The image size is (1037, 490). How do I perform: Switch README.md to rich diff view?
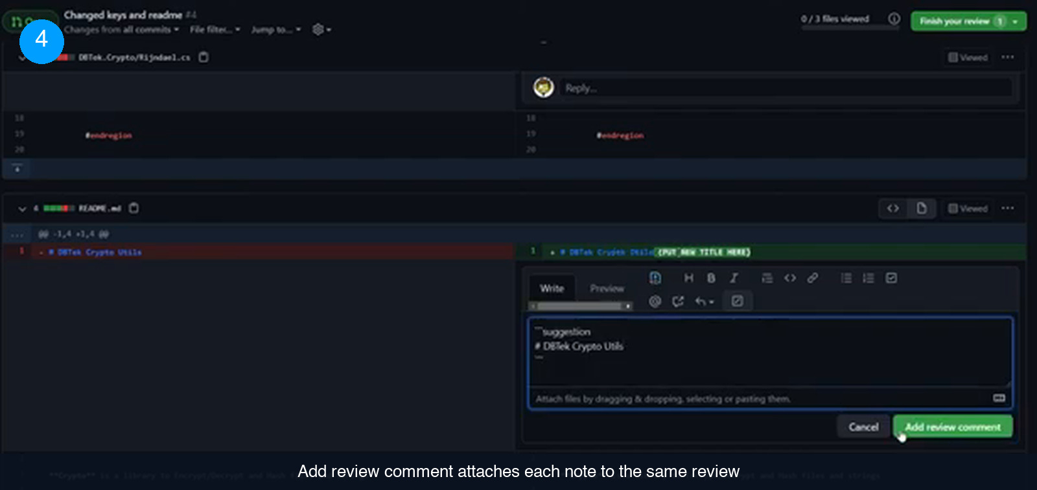click(x=921, y=208)
